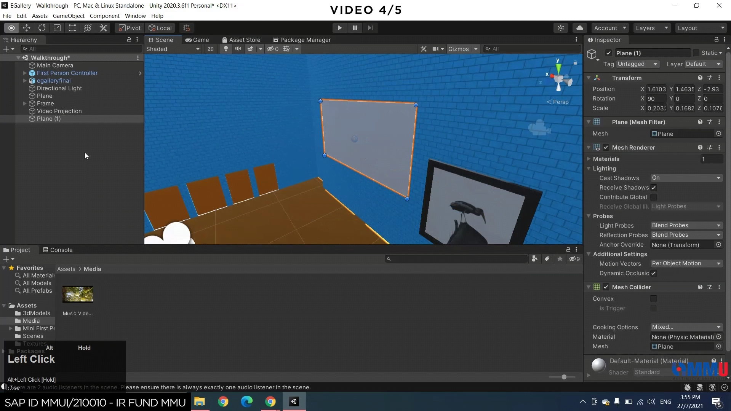Select the Music Video asset thumbnail

pos(78,294)
